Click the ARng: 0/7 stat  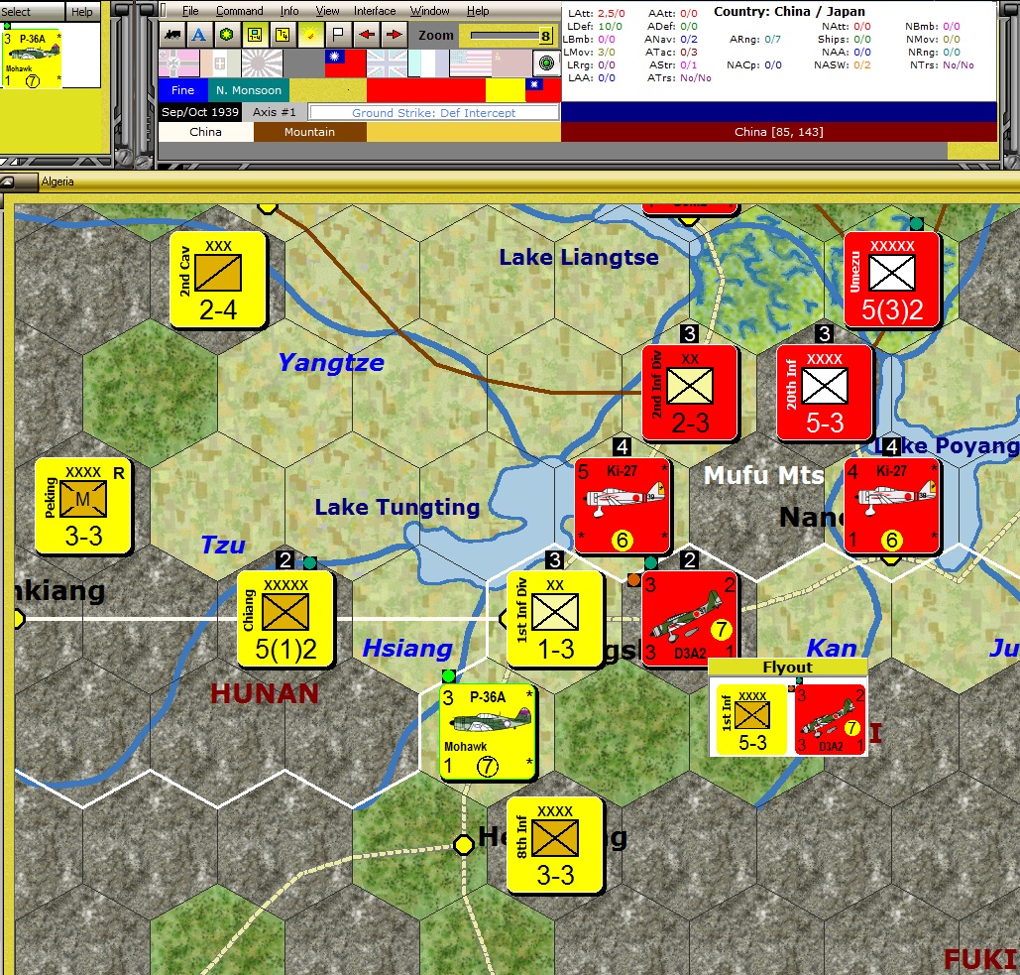(754, 39)
